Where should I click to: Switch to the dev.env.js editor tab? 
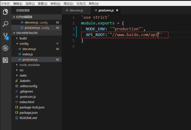76,10
